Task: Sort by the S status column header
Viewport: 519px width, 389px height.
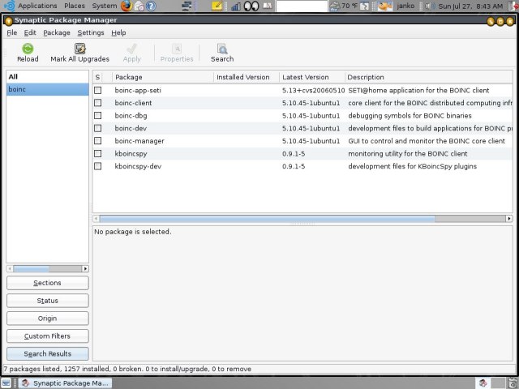Action: click(97, 77)
